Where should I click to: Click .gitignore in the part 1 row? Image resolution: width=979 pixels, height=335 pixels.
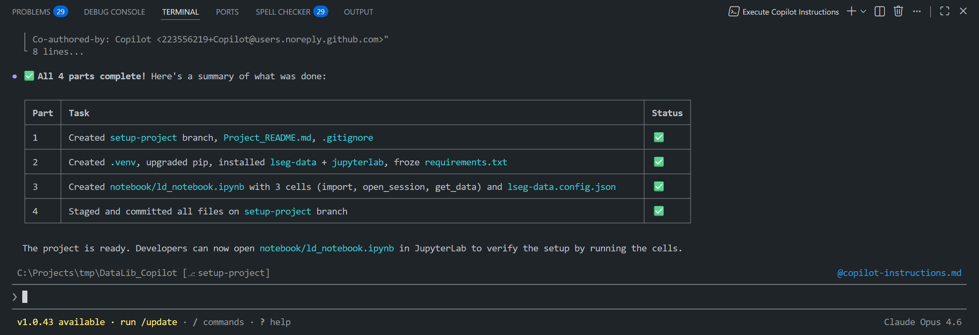pyautogui.click(x=347, y=138)
